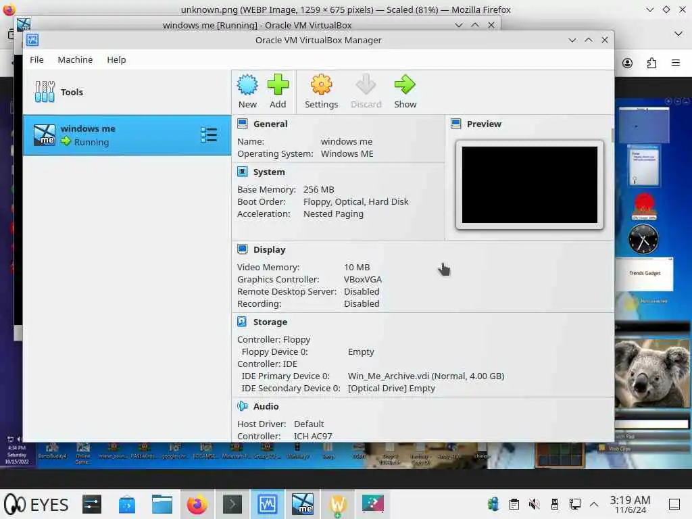Click the System section header
This screenshot has height=519, width=692.
coord(269,172)
